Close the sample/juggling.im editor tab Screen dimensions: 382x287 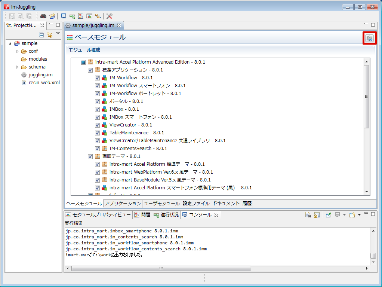pyautogui.click(x=119, y=25)
